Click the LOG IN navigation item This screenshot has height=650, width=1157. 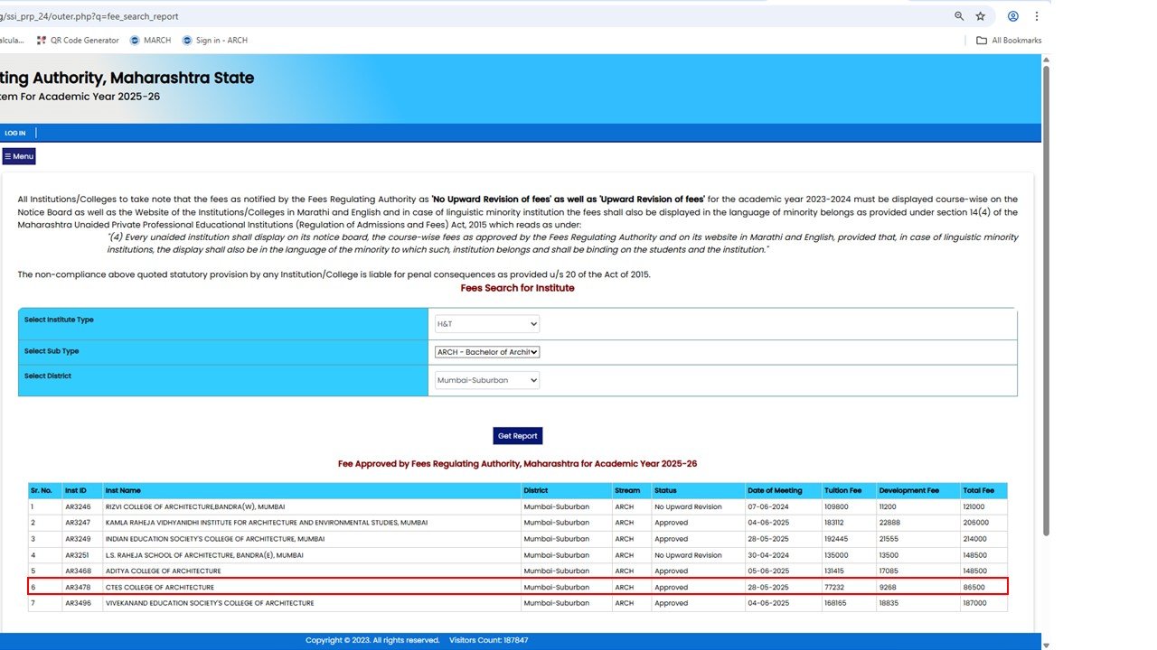[15, 134]
